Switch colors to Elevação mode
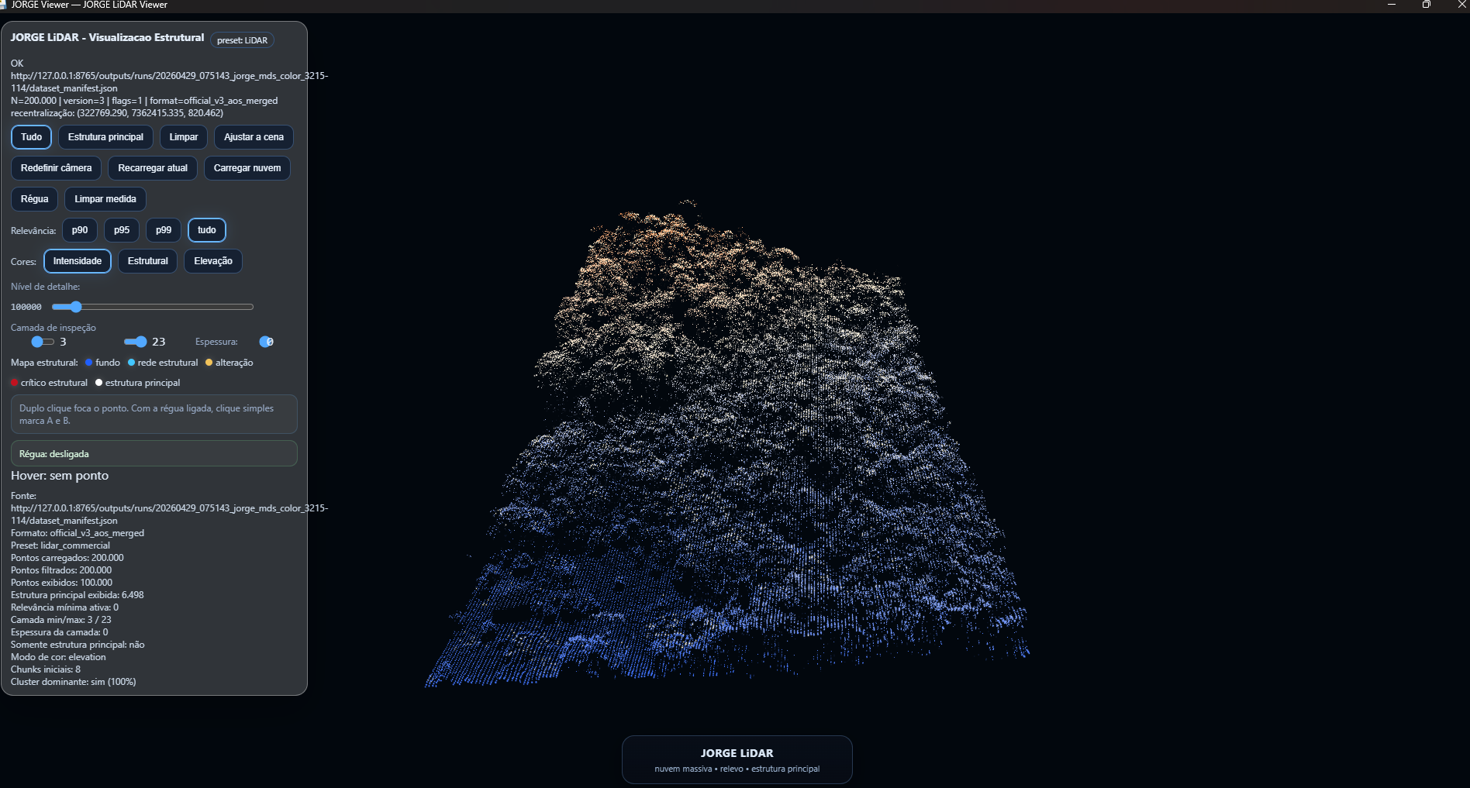The image size is (1470, 788). tap(213, 261)
